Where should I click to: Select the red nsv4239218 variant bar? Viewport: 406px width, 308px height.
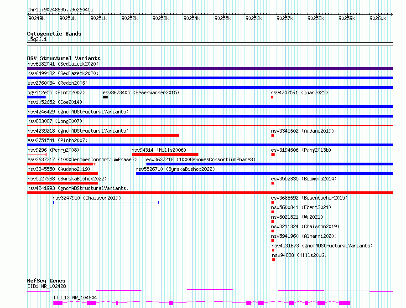[103, 135]
